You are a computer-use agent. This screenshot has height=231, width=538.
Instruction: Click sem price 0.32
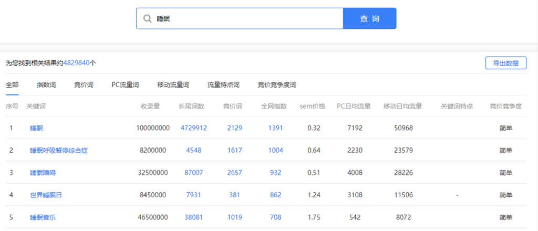pos(314,128)
